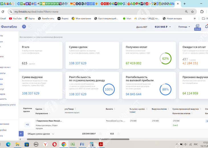Viewport: 208px width, 148px height.
Task: Bookmark this page with the star icon
Action: pos(193,12)
